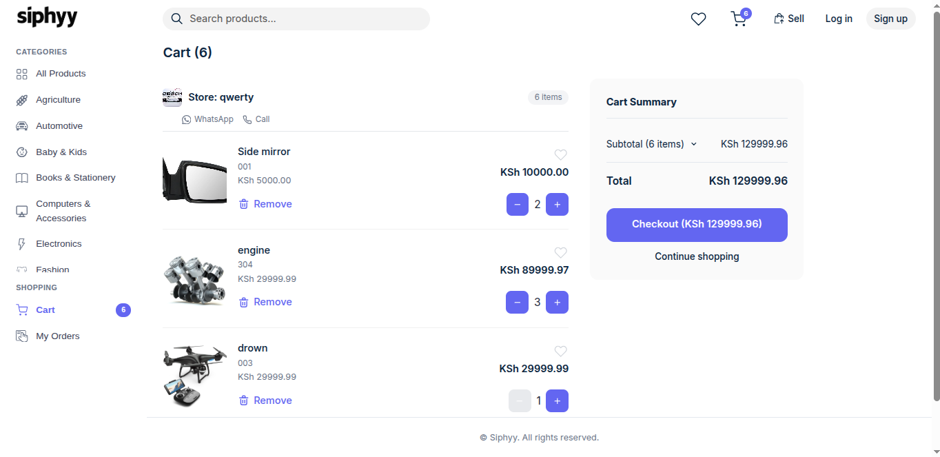Open the Side mirror product image

click(x=194, y=181)
